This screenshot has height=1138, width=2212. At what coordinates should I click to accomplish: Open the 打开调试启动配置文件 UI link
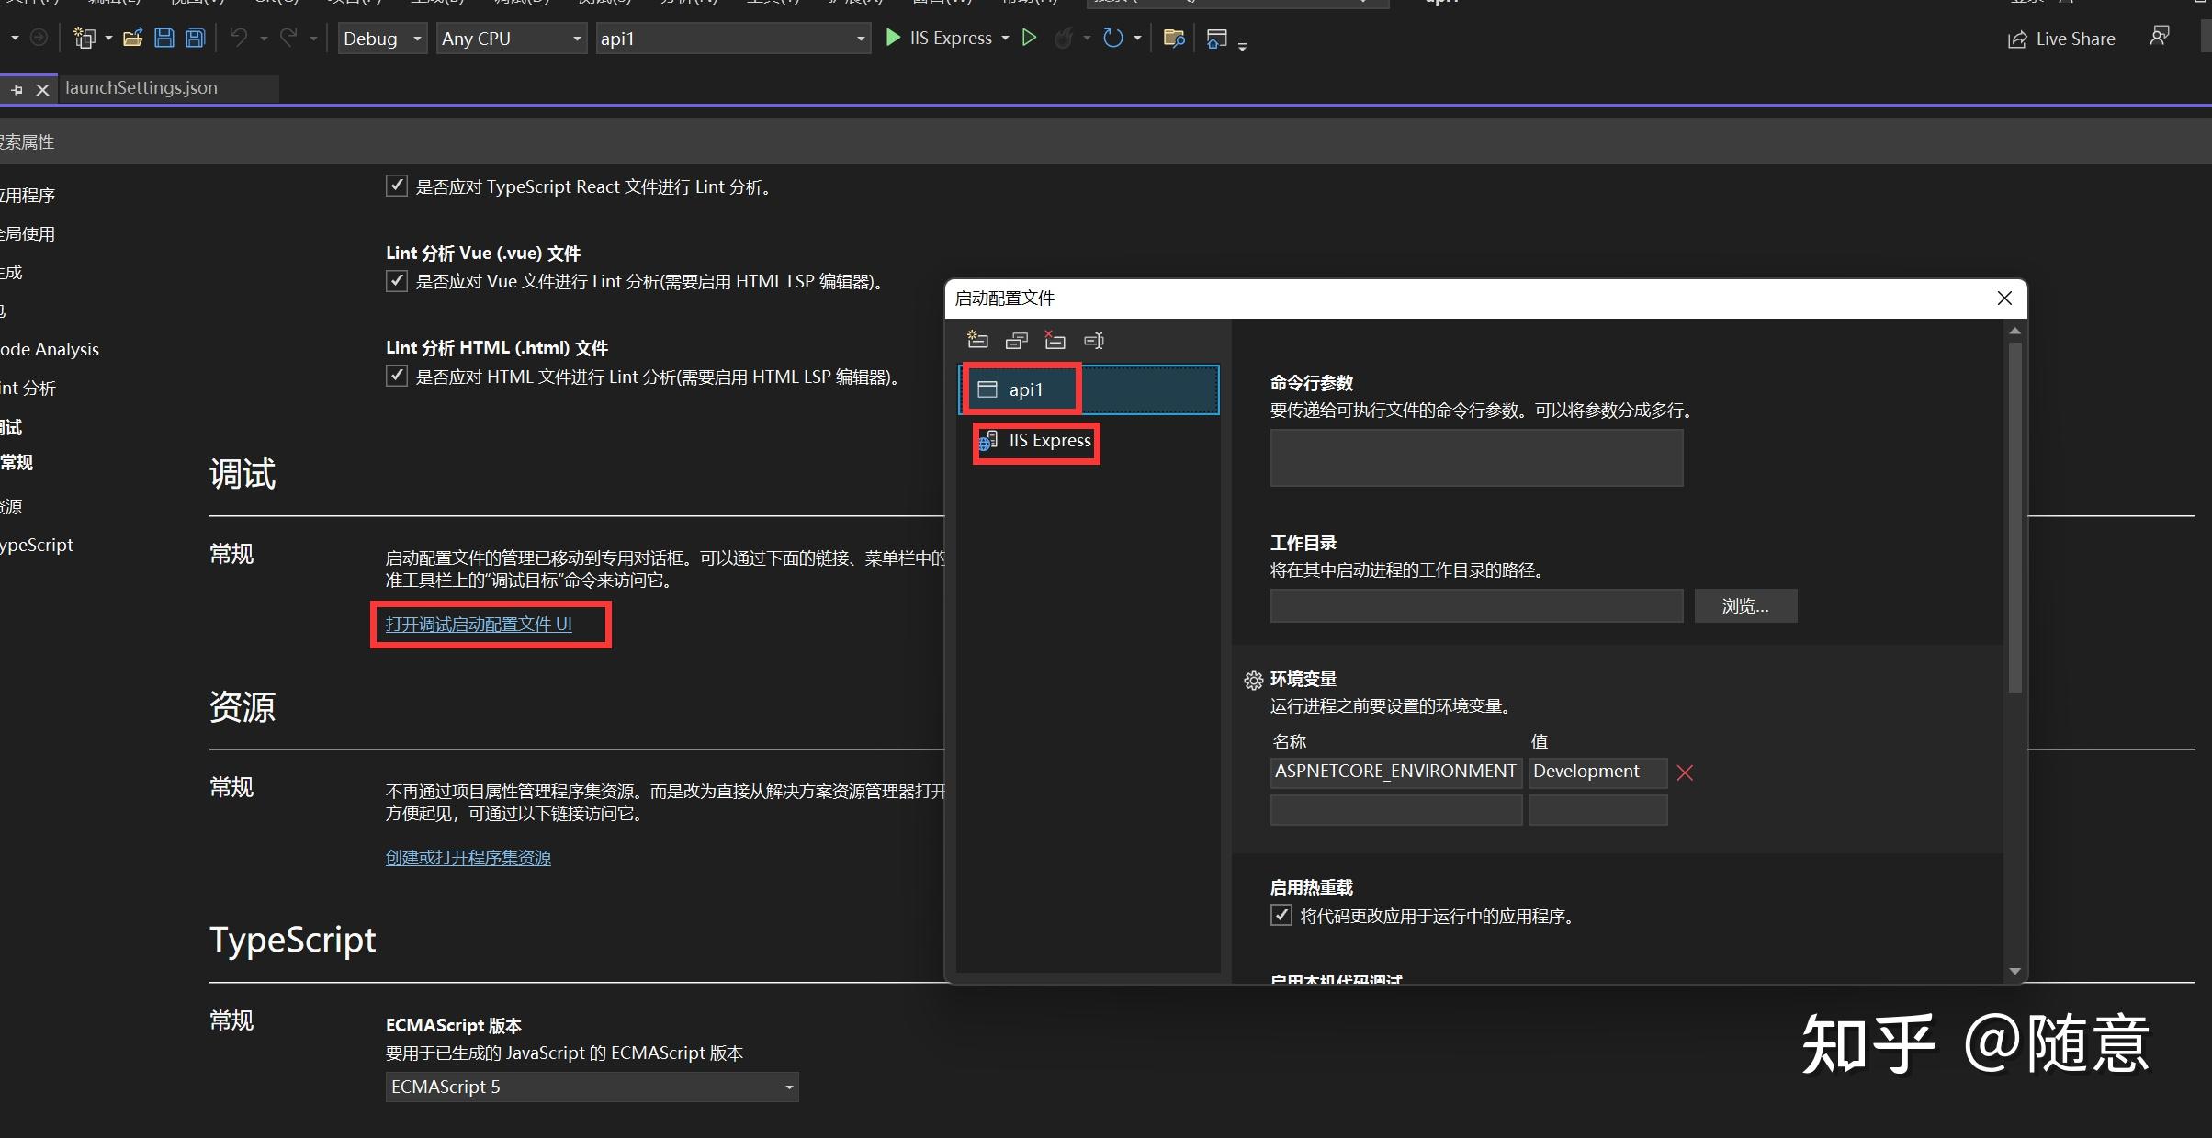click(478, 624)
